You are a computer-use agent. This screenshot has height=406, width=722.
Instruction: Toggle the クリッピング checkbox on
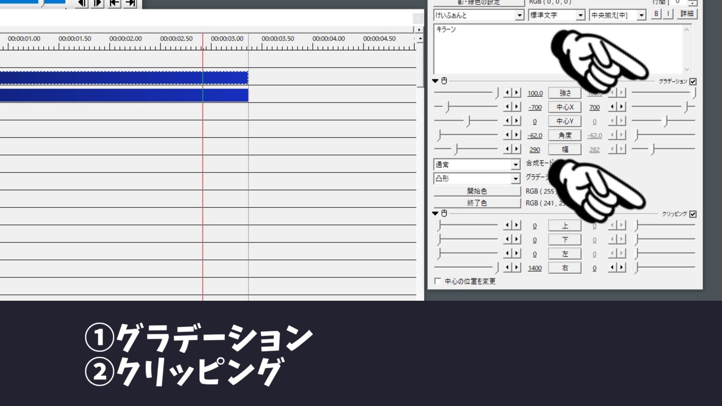tap(693, 214)
